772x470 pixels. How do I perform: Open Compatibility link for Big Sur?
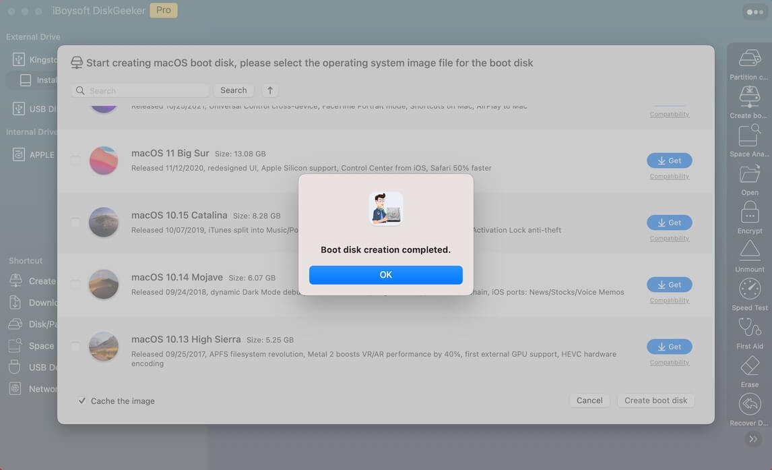(x=669, y=177)
